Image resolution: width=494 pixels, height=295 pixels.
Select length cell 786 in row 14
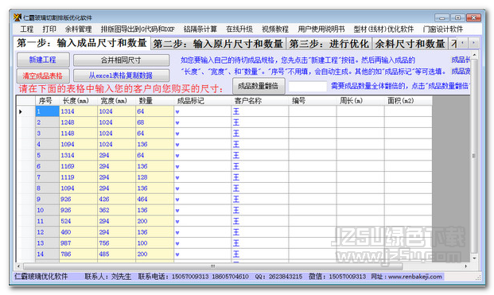[x=78, y=254]
